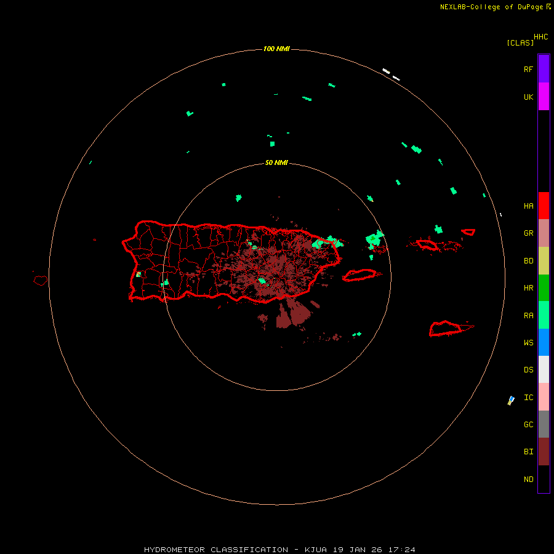Click the [CLAS] units label
554x554 pixels.
pos(520,42)
